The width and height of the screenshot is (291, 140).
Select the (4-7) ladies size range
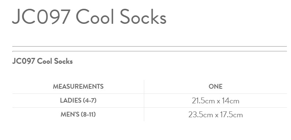[x=90, y=100]
